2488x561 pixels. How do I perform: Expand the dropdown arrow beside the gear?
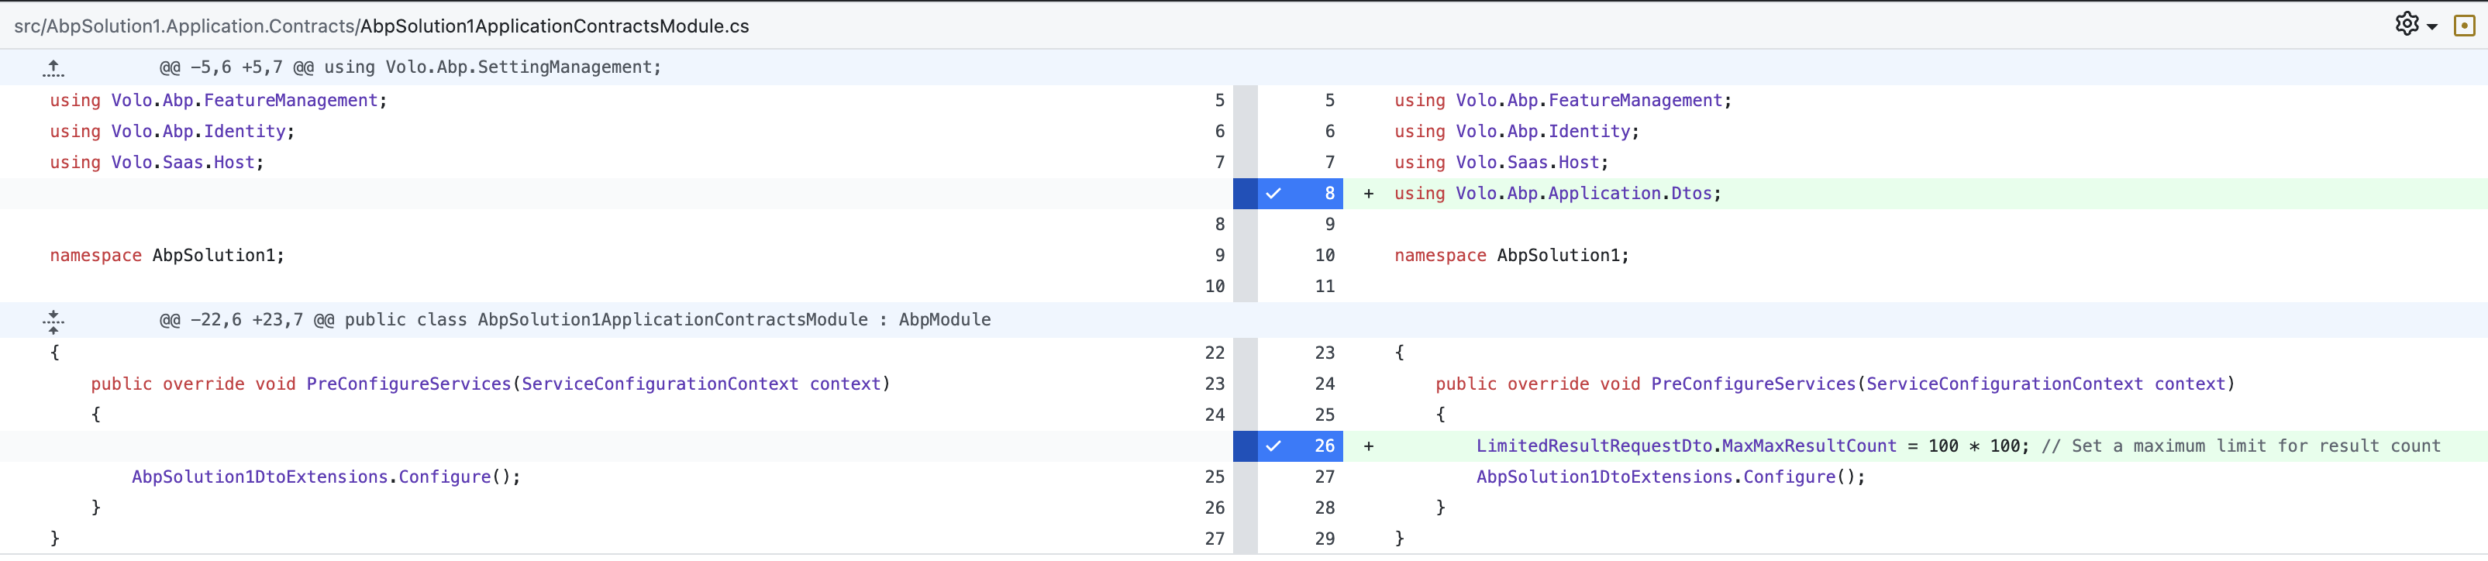(x=2432, y=27)
